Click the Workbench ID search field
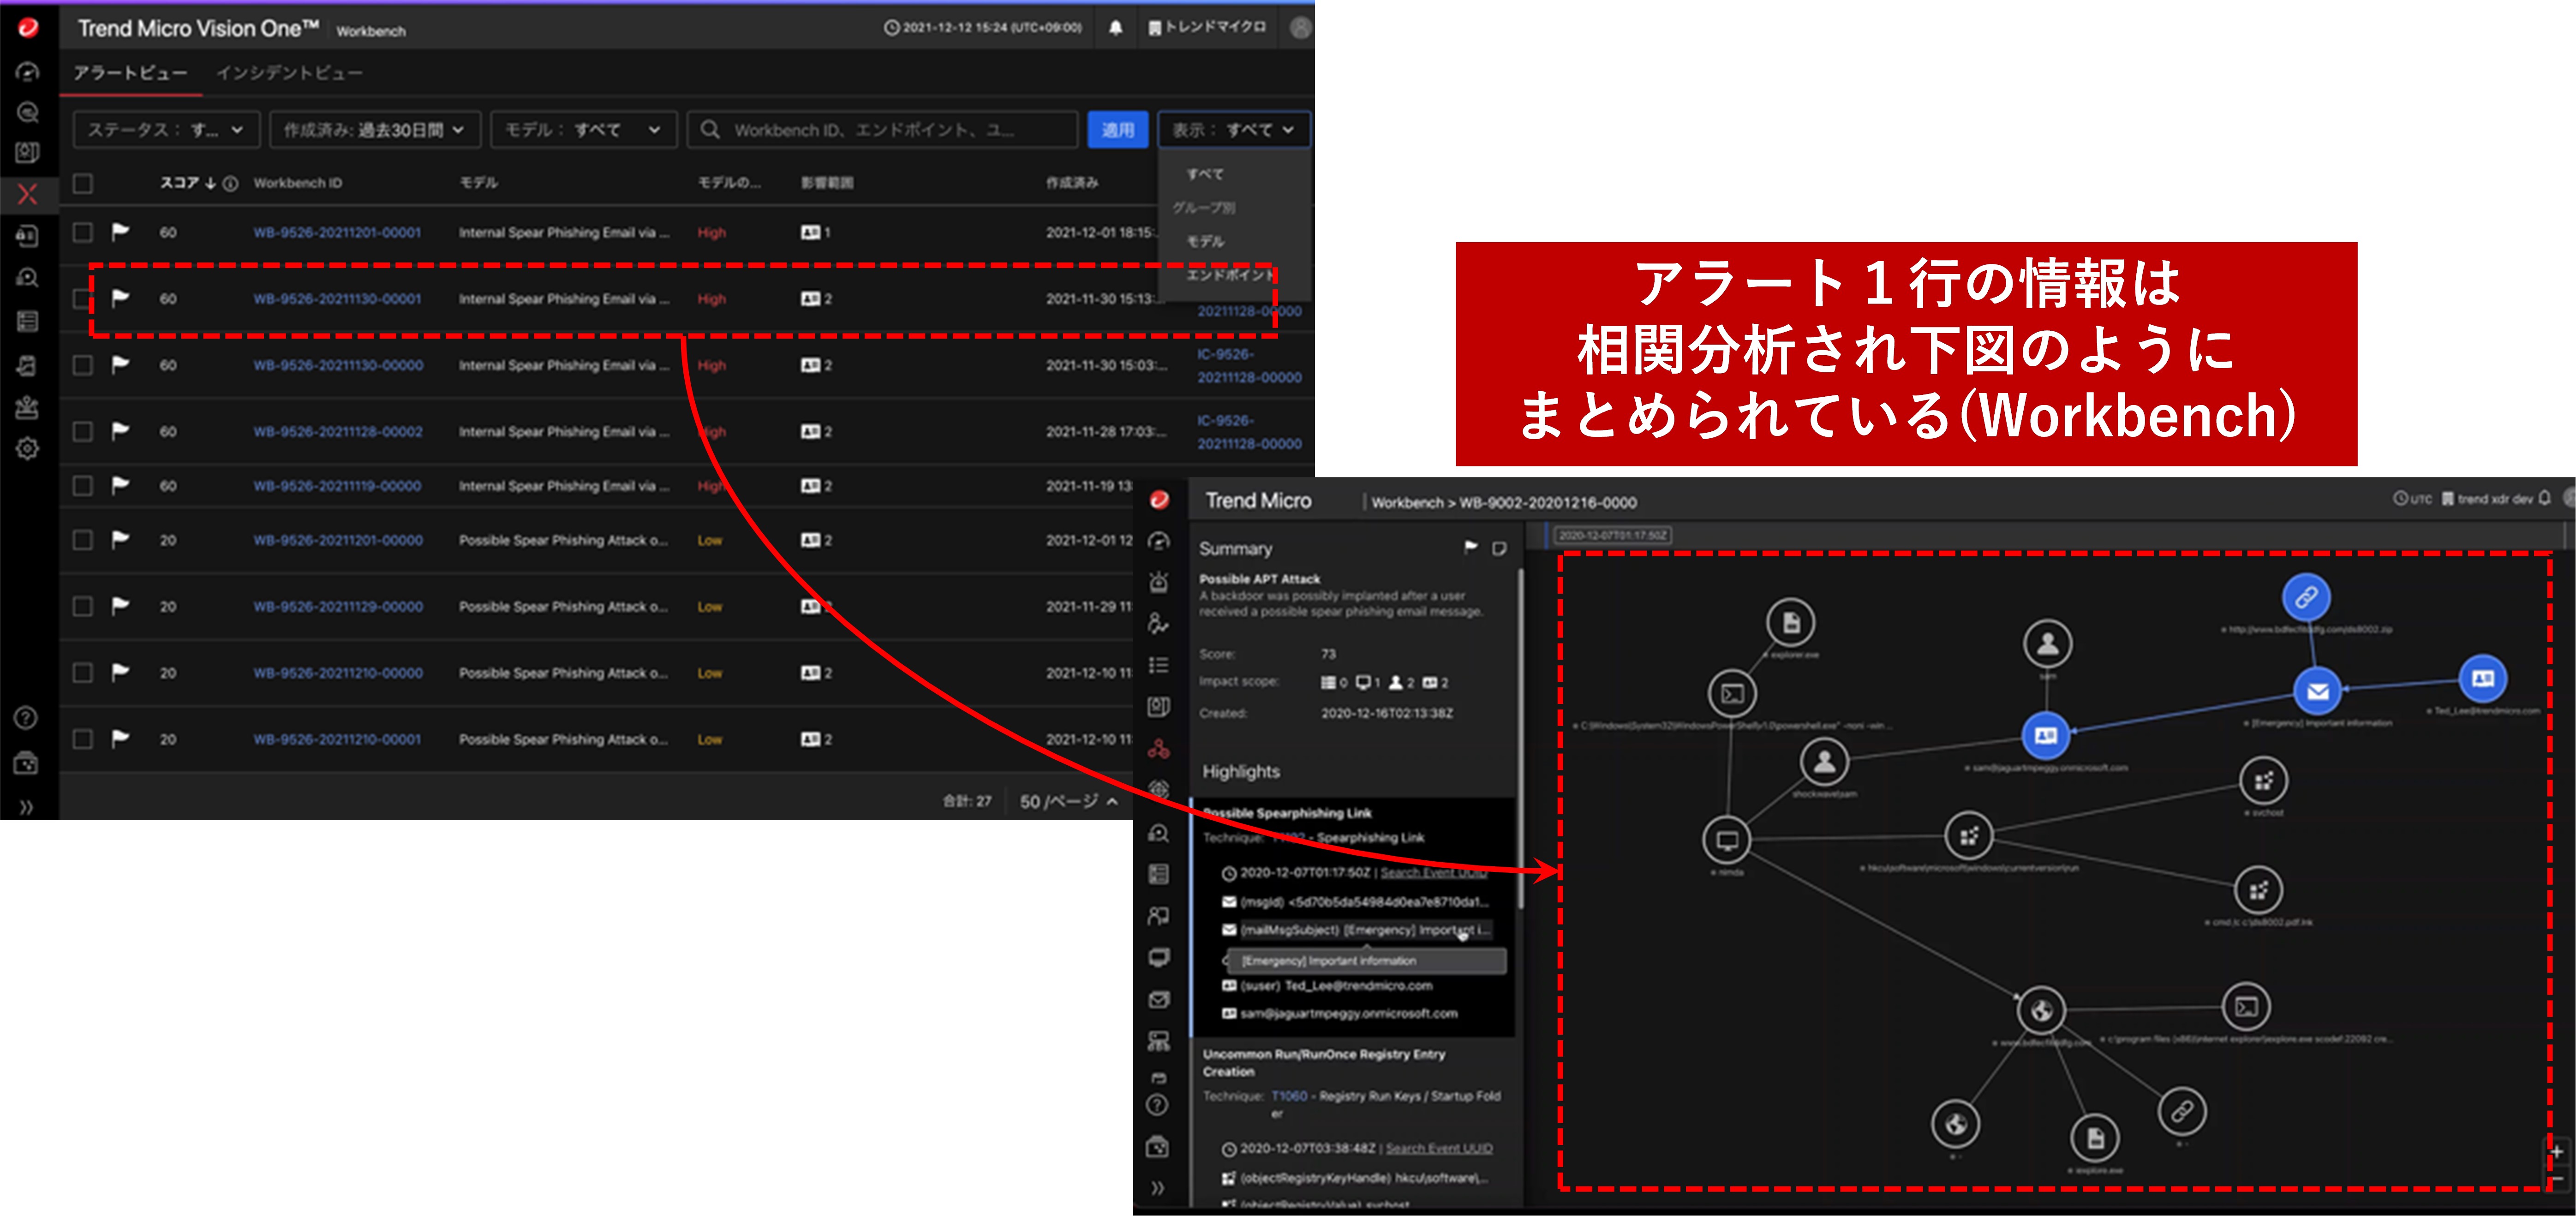 882,130
